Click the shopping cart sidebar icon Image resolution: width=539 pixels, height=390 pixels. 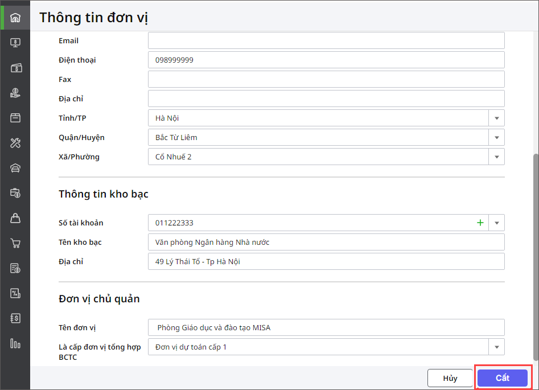tap(15, 243)
